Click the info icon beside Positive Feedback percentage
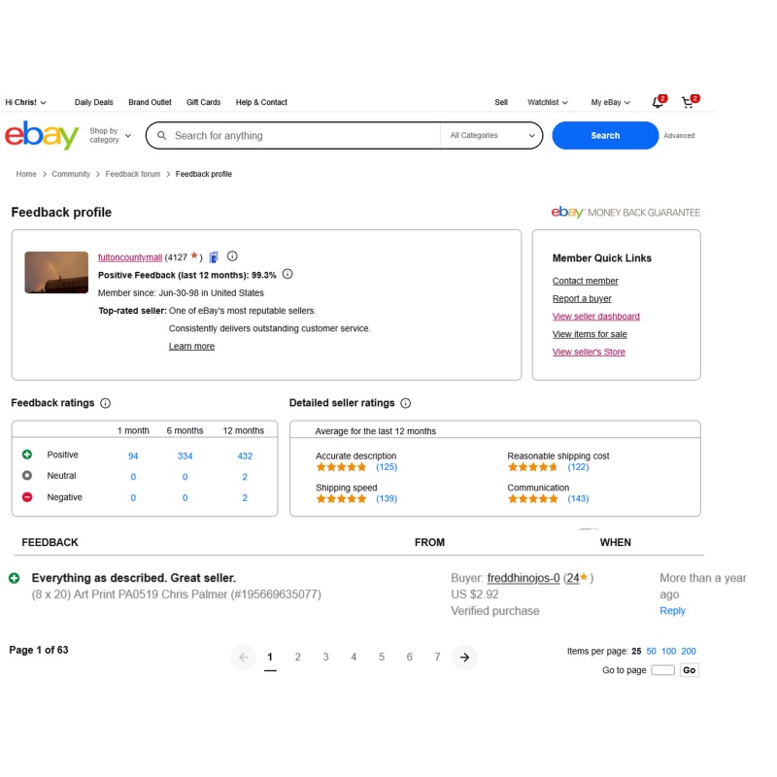Image resolution: width=777 pixels, height=777 pixels. tap(287, 274)
